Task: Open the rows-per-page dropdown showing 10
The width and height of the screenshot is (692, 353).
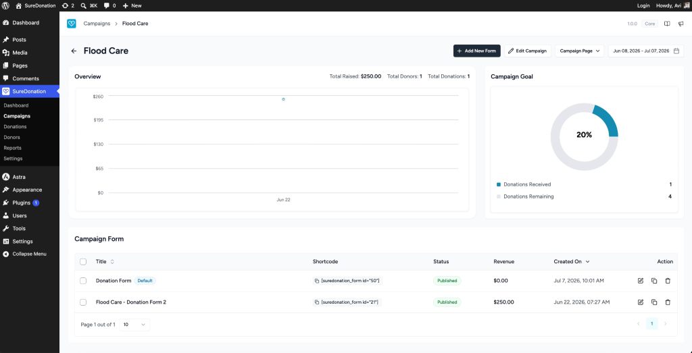Action: (134, 325)
